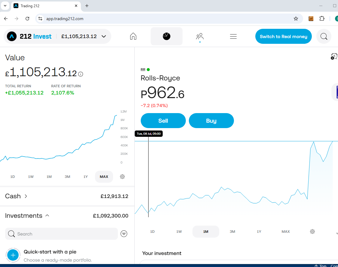Open the hamburger menu icon
Screen dimensions: 338x267
tap(233, 37)
